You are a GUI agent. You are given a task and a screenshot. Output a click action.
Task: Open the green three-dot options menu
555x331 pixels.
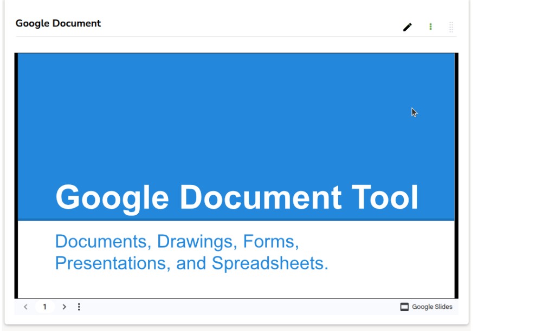[430, 27]
